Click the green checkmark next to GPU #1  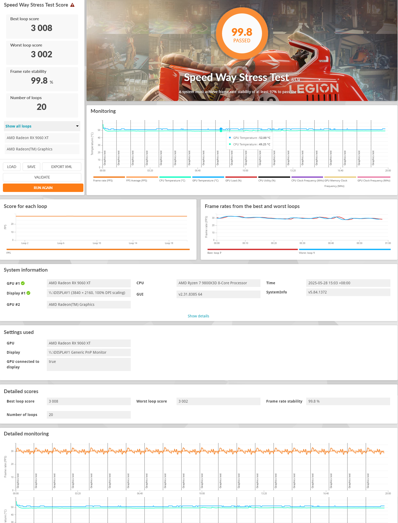coord(23,283)
